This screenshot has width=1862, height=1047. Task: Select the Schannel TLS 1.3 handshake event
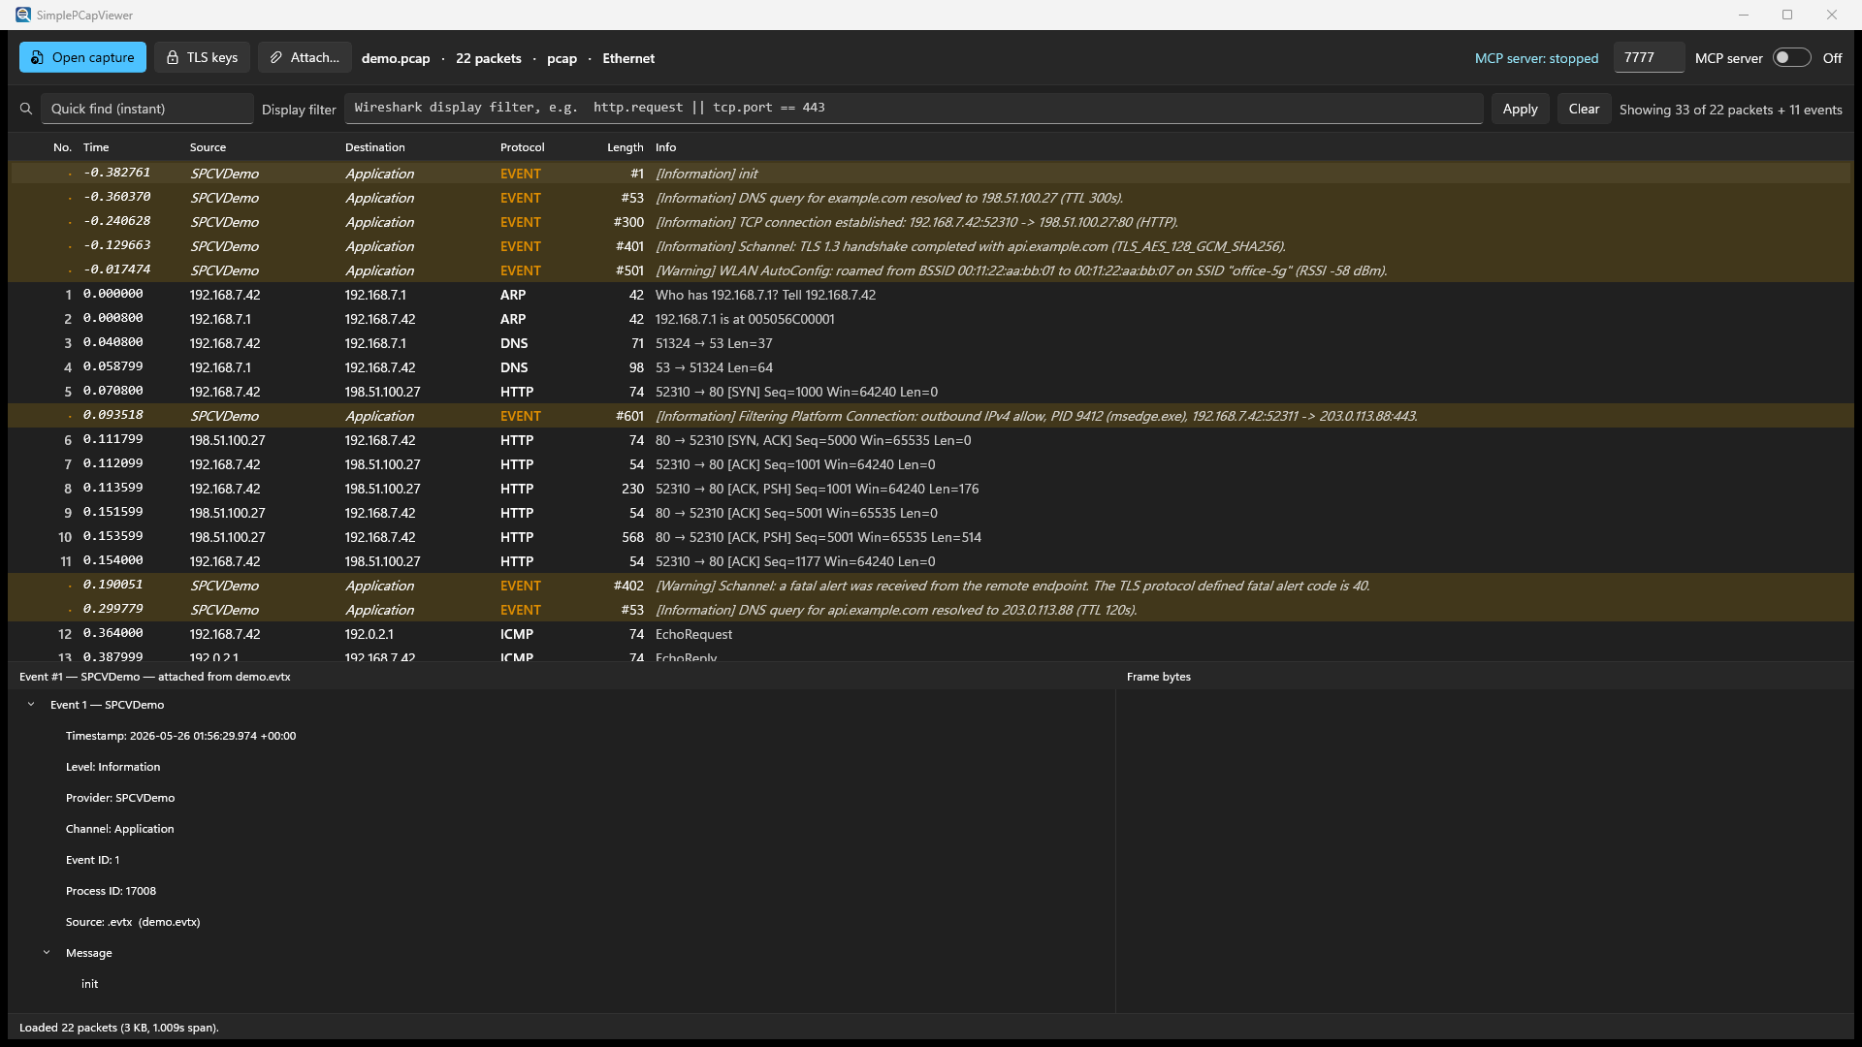click(x=931, y=246)
